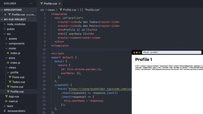Click yellow minimize button of preview window
The height and width of the screenshot is (114, 203).
(x=137, y=53)
